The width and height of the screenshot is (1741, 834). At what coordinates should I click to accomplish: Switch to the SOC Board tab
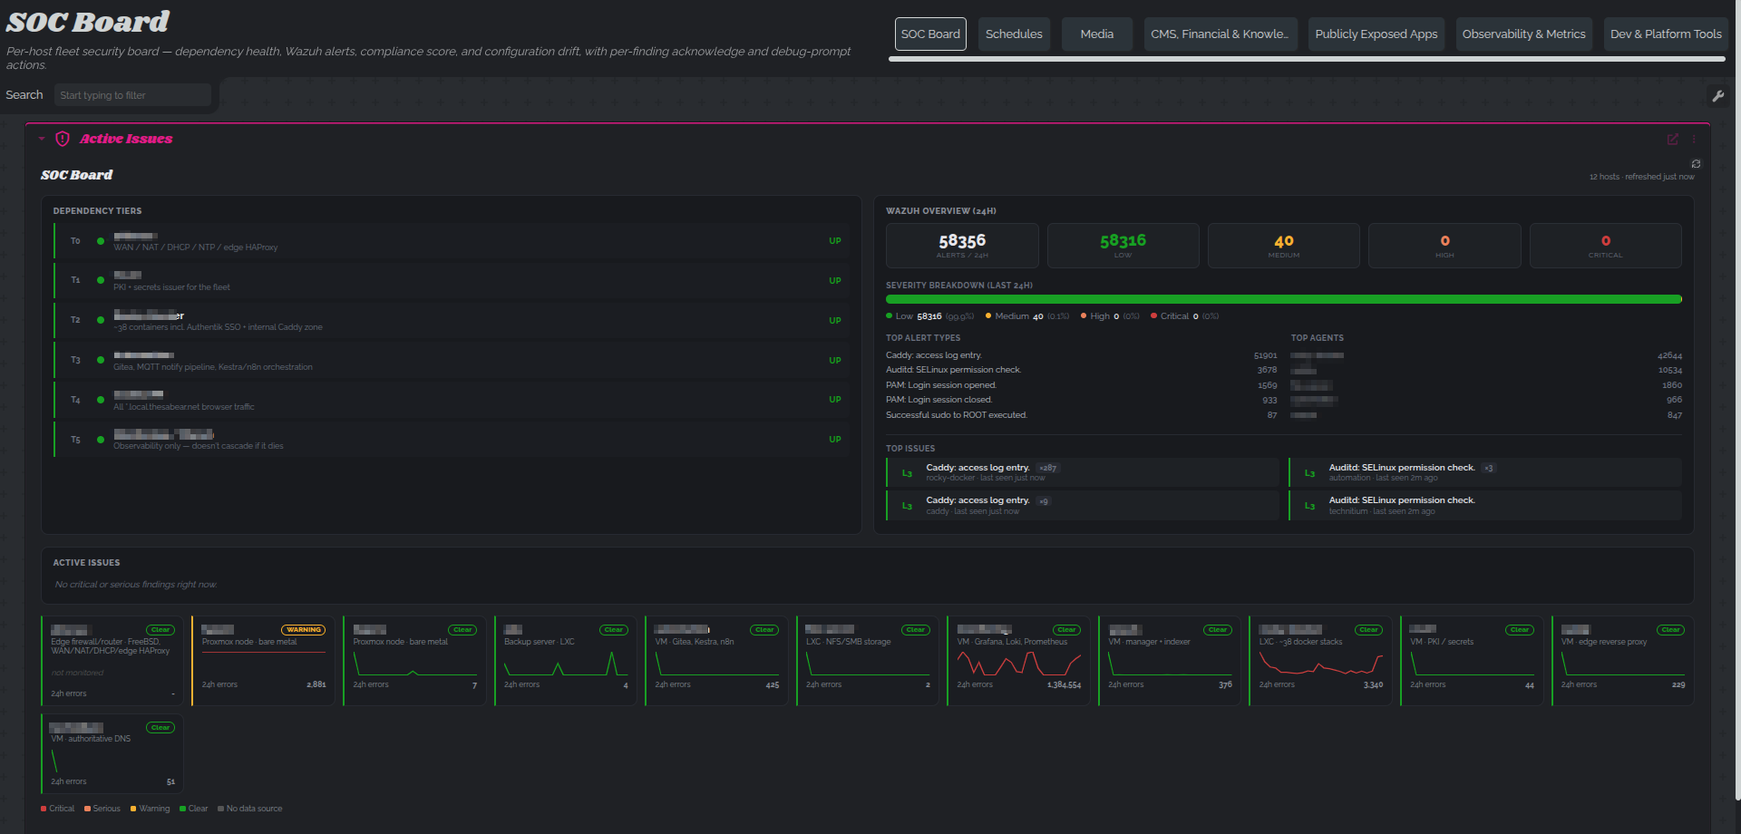click(930, 34)
